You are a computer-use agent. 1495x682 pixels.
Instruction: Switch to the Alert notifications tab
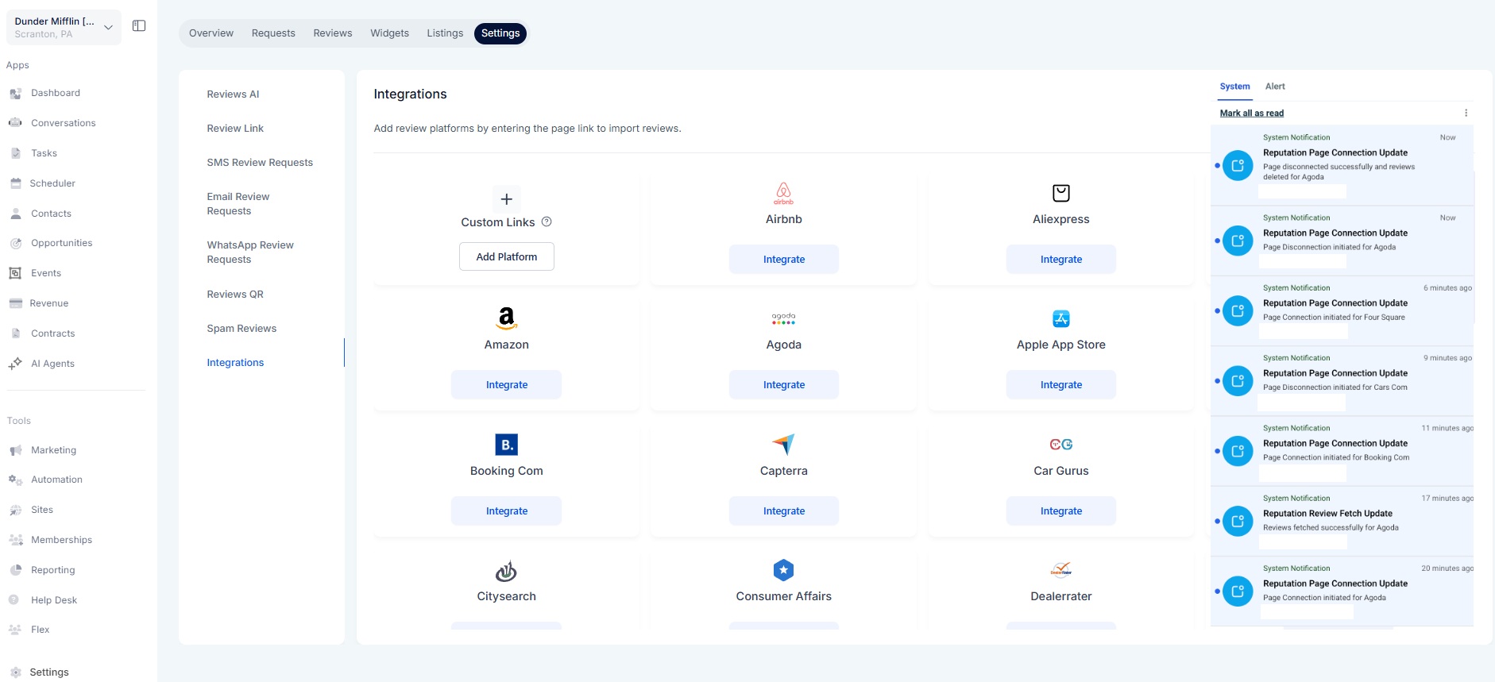click(1275, 87)
